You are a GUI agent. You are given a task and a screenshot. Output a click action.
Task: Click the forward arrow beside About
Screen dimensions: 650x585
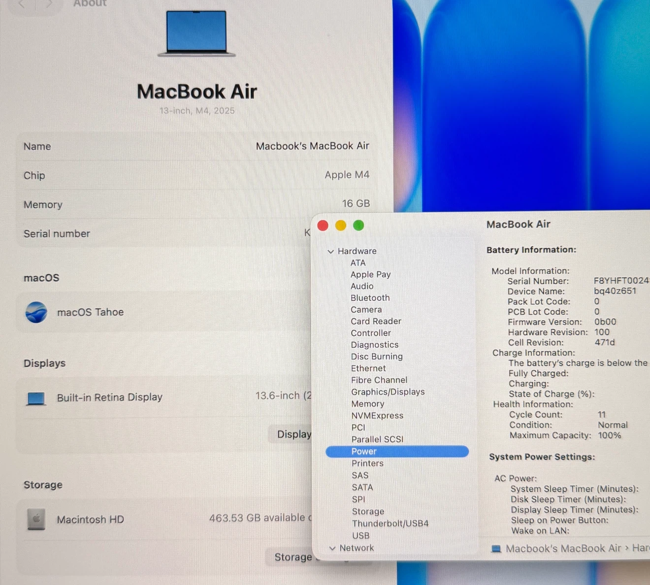48,4
